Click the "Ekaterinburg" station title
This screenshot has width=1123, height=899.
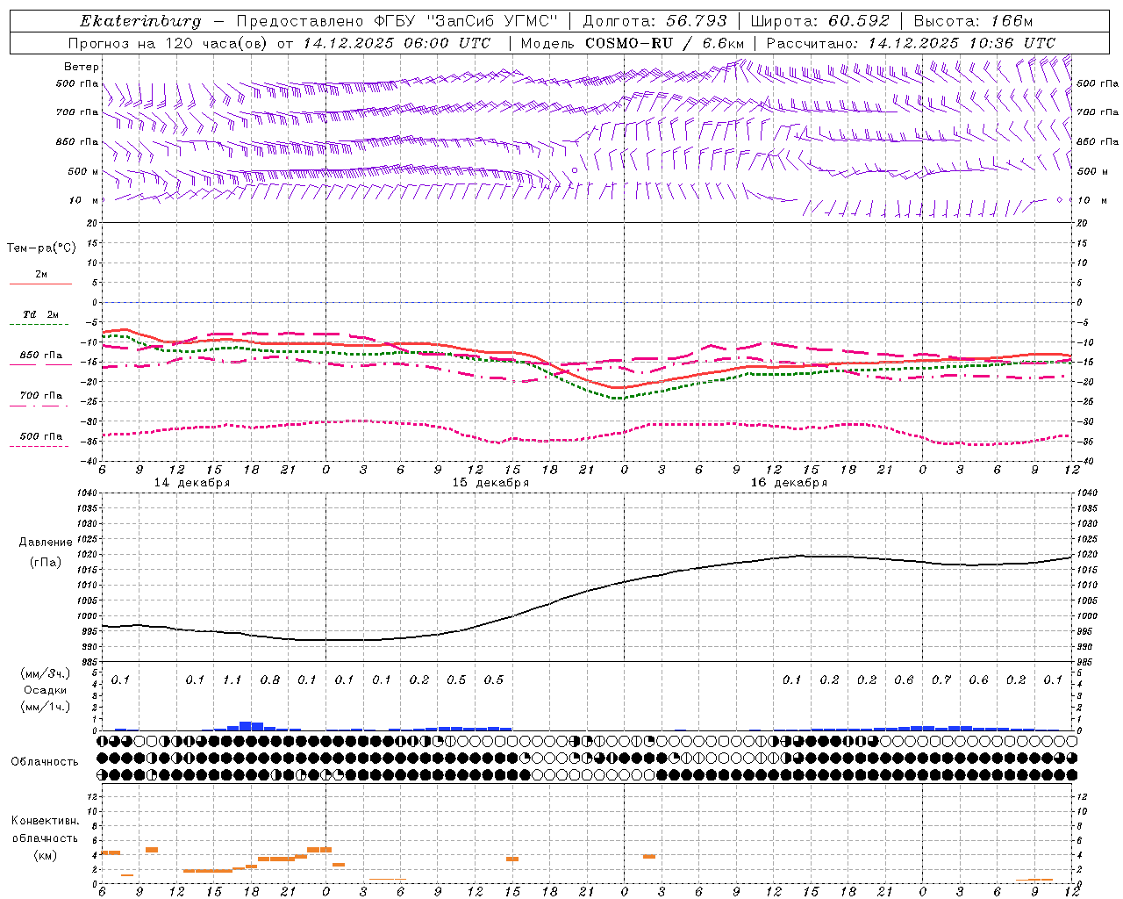coord(140,21)
